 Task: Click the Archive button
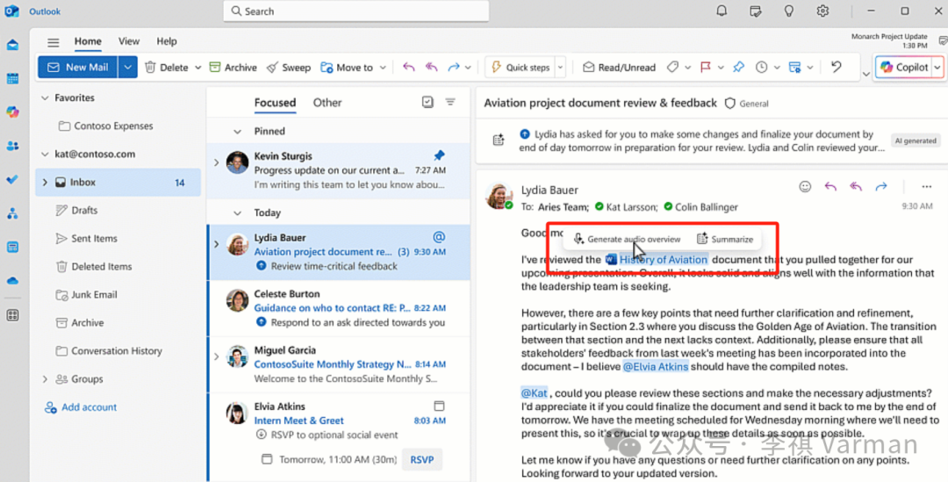point(233,67)
